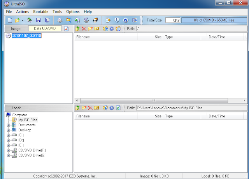
Task: Expand the Documents tree node
Action: coord(9,125)
